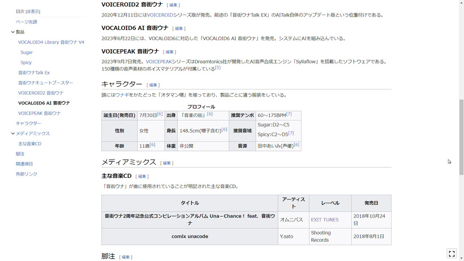The height and width of the screenshot is (261, 464).
Task: Open the ウナギ link in character description
Action: [122, 95]
